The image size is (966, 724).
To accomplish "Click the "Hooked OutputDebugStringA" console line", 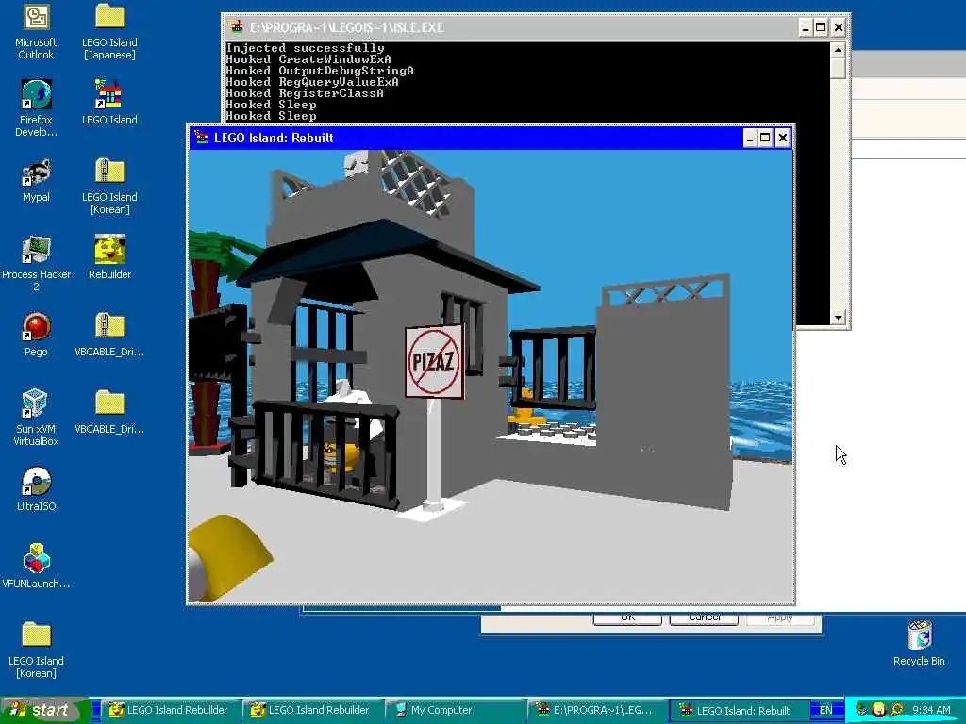I will pyautogui.click(x=320, y=71).
